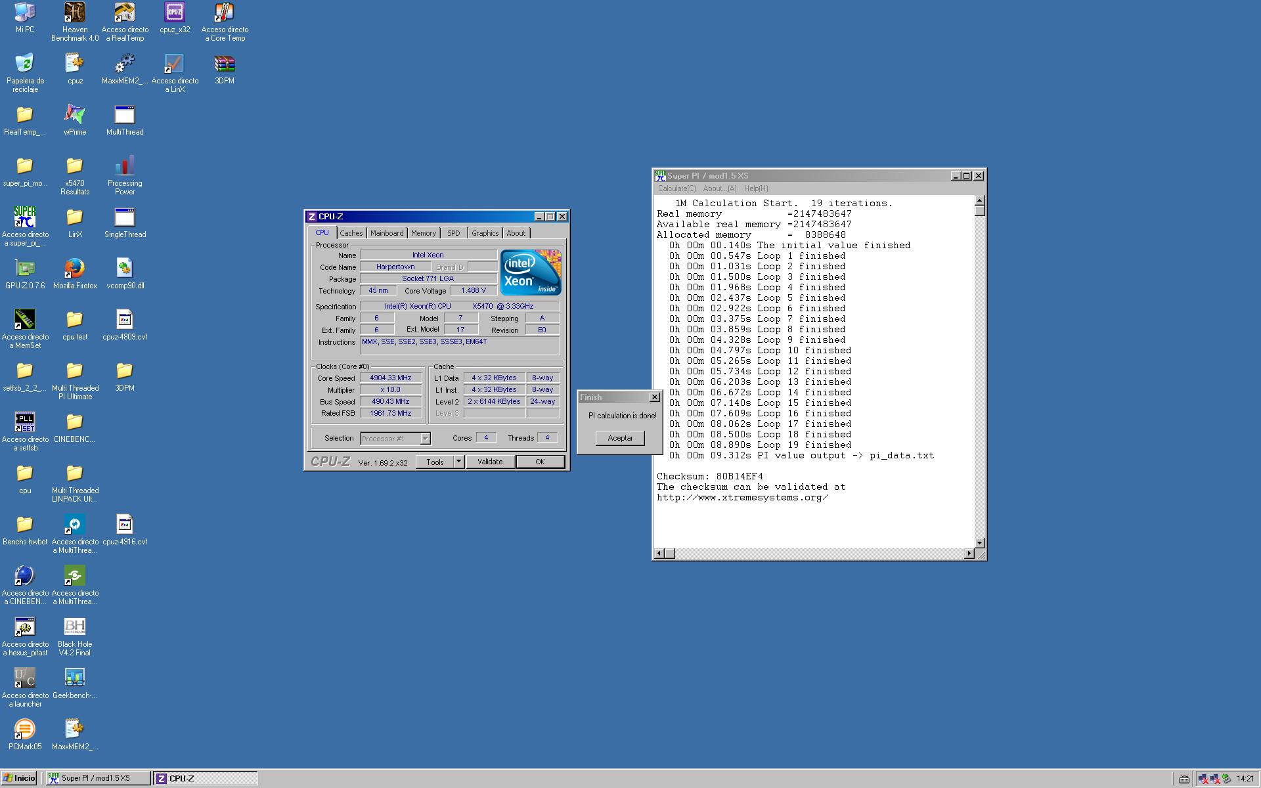Open the Calculate(C) menu in Super PI

[x=676, y=188]
